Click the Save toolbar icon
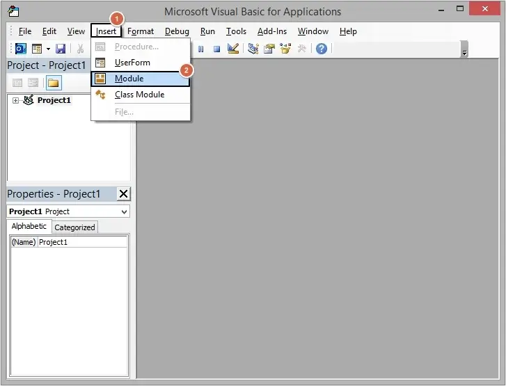Screen dimensions: 506x386 tap(61, 49)
